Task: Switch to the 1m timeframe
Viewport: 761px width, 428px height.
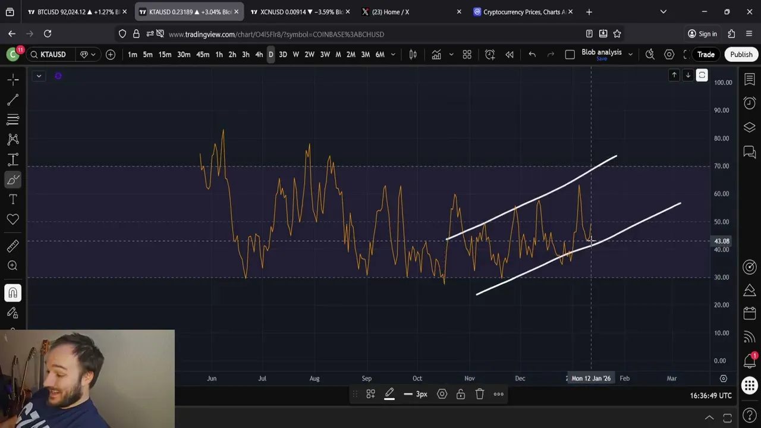Action: coord(133,55)
